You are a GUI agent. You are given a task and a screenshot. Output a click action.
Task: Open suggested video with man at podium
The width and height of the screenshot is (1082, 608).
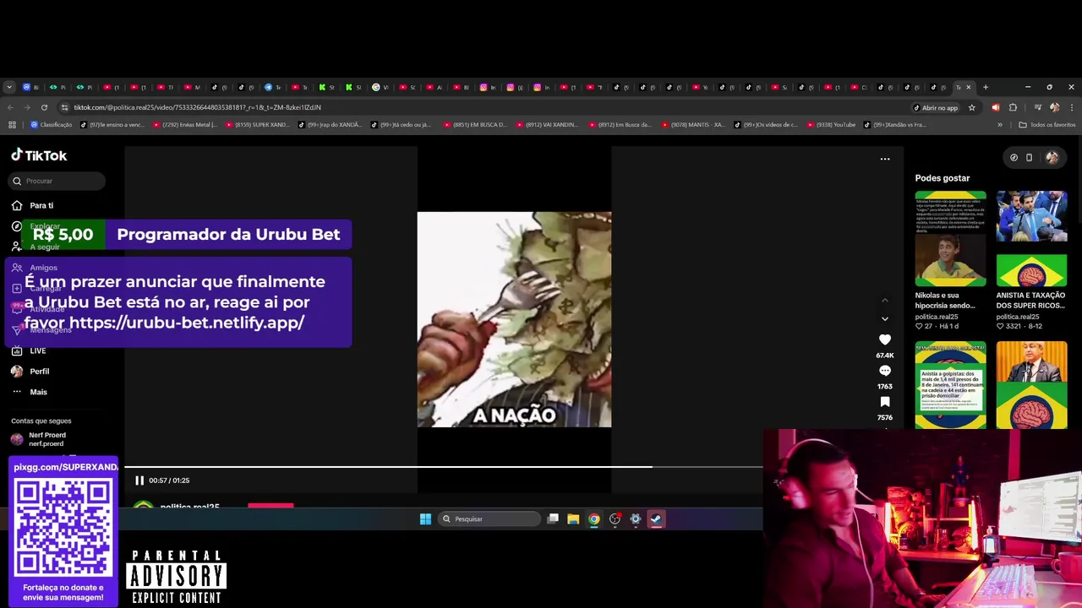point(1031,385)
